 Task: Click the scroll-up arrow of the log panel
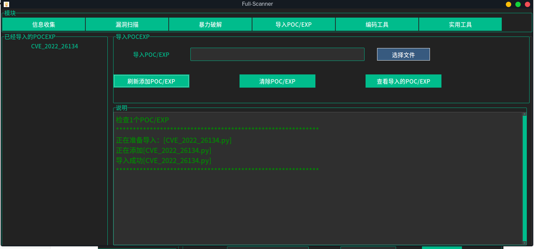click(x=524, y=114)
